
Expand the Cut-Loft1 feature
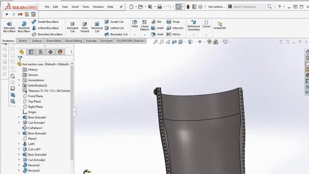click(19, 149)
